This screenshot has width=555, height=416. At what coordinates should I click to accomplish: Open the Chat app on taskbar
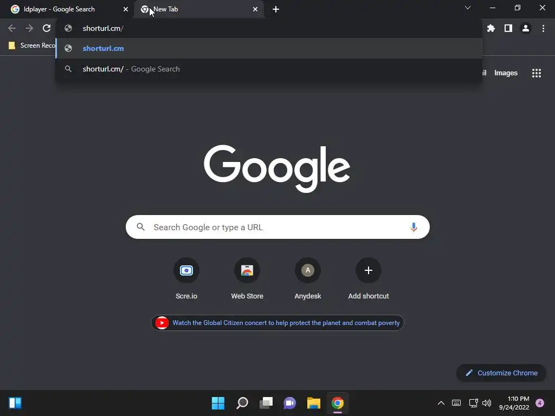[289, 403]
